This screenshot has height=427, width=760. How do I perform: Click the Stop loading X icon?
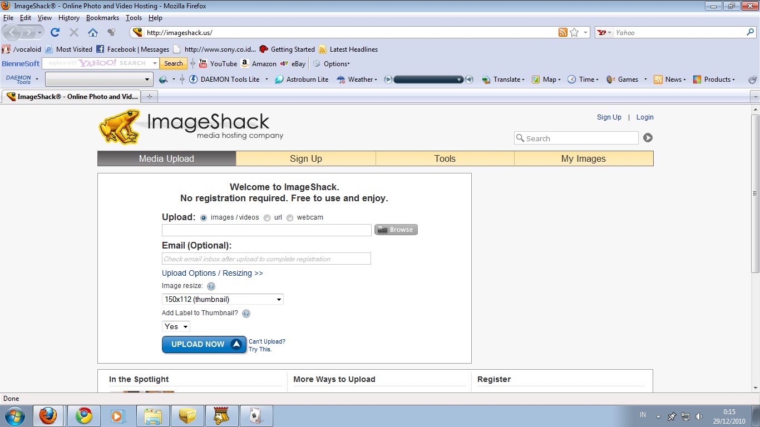(x=74, y=32)
